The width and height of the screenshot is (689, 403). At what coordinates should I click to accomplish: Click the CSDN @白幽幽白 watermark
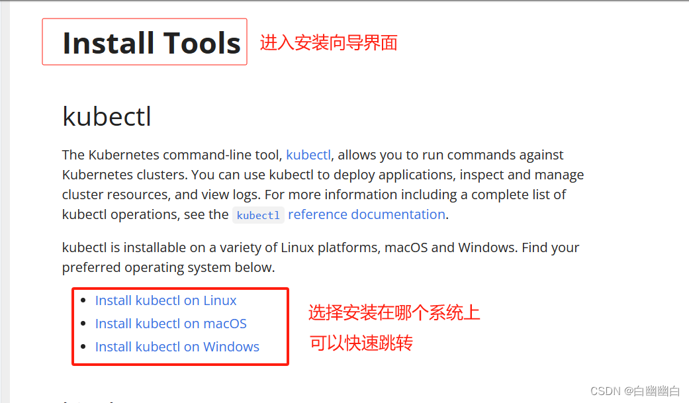click(635, 391)
